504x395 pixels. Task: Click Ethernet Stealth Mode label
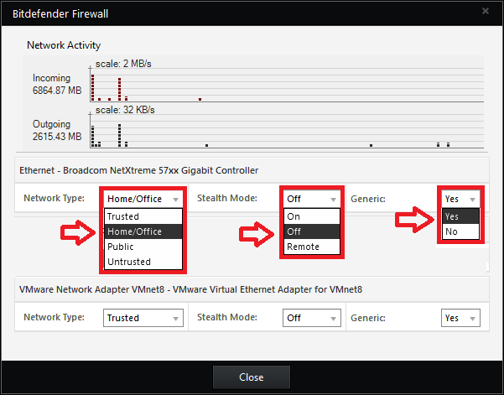click(x=227, y=198)
